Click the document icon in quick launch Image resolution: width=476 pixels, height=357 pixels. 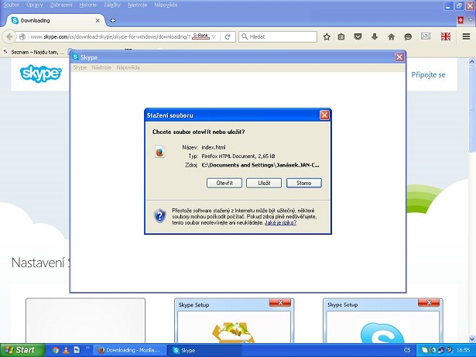tap(77, 350)
